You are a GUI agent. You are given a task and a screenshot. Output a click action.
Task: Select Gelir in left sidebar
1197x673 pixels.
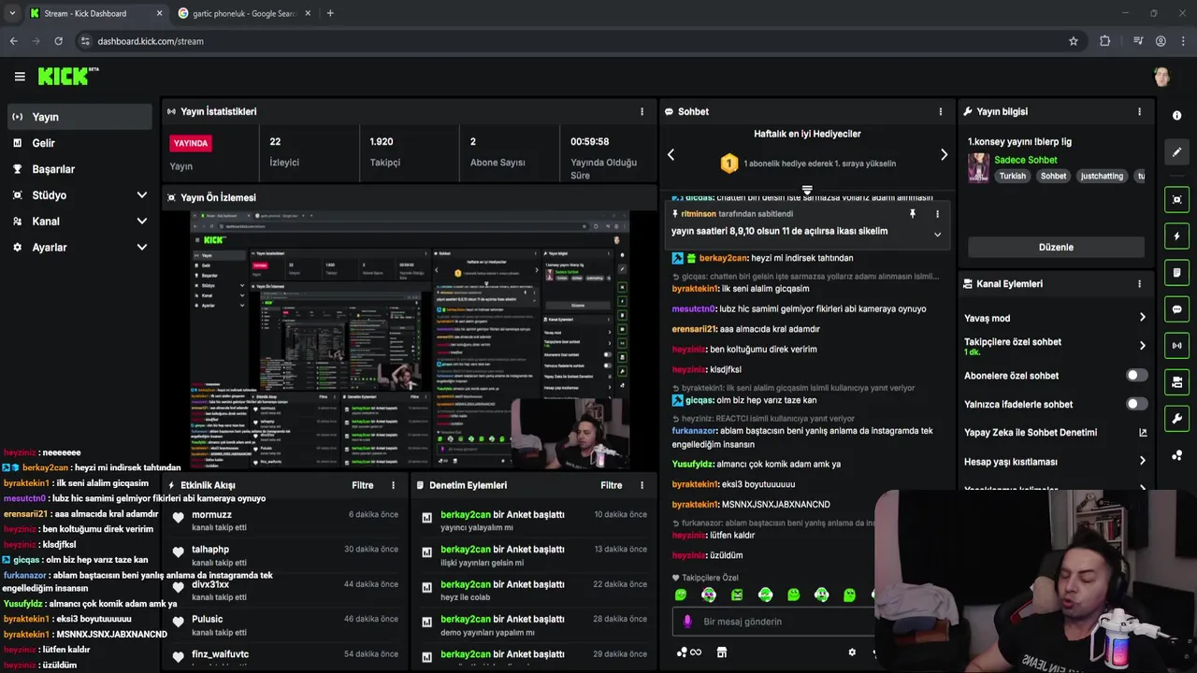pyautogui.click(x=79, y=143)
